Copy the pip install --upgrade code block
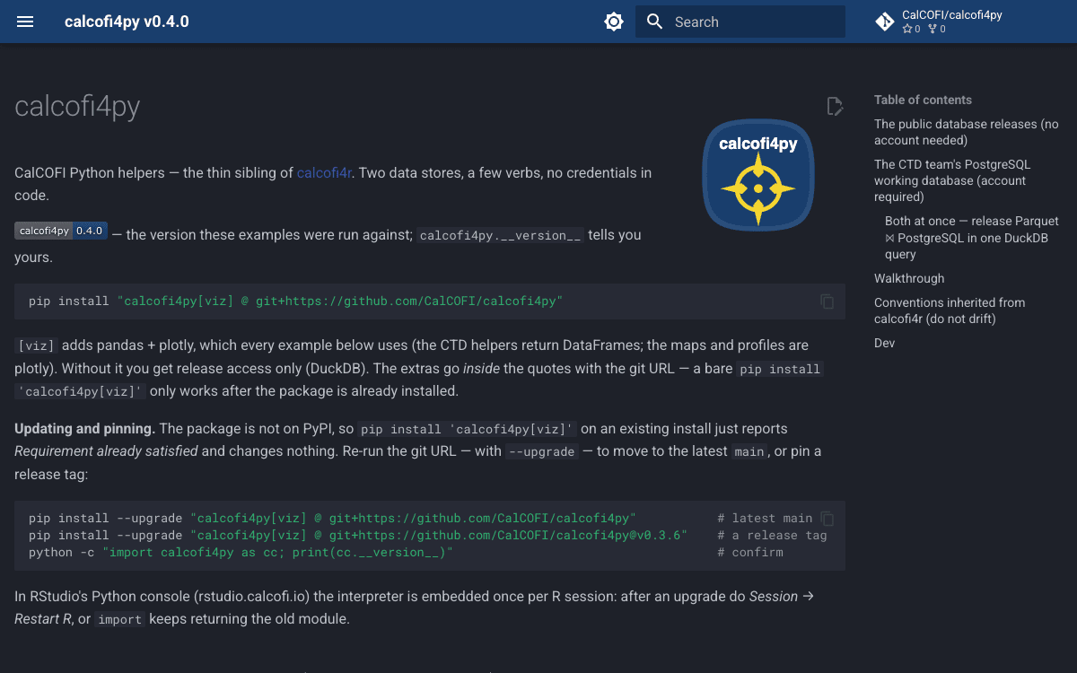 (827, 519)
